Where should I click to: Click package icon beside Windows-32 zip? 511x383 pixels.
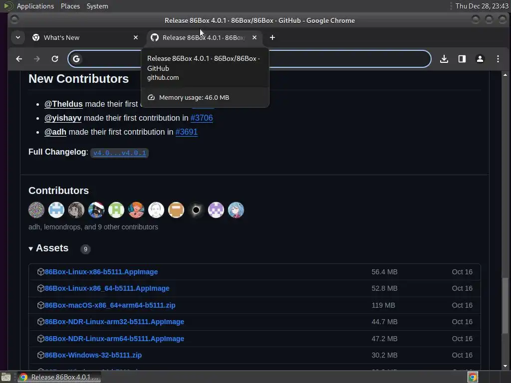point(41,355)
